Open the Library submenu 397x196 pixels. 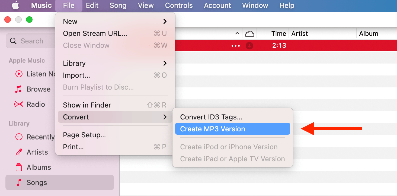coord(74,63)
